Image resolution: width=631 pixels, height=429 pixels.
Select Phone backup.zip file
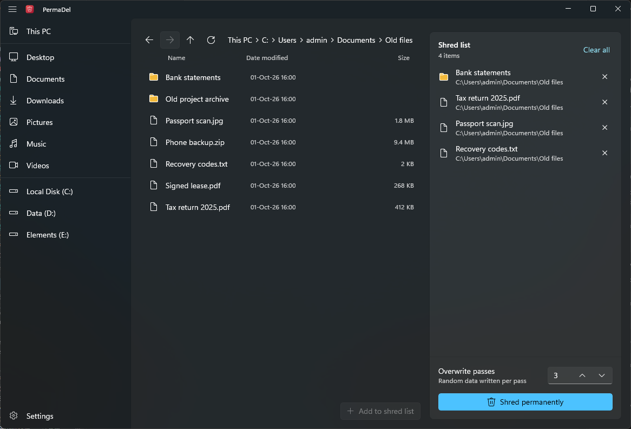pyautogui.click(x=281, y=142)
